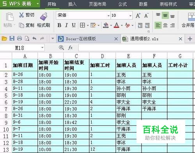Viewport: 195px width, 153px height.
Task: Click the clear format eraser icon
Action: [x=128, y=25]
